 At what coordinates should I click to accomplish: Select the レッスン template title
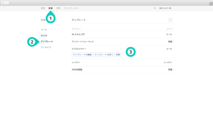coord(76,62)
